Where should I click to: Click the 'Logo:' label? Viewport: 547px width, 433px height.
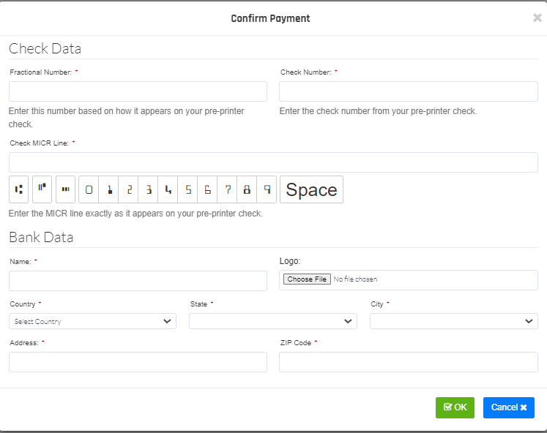pos(290,261)
